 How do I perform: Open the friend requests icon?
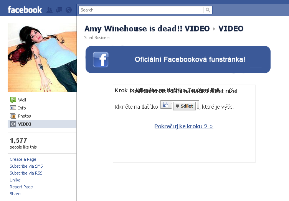pos(50,10)
